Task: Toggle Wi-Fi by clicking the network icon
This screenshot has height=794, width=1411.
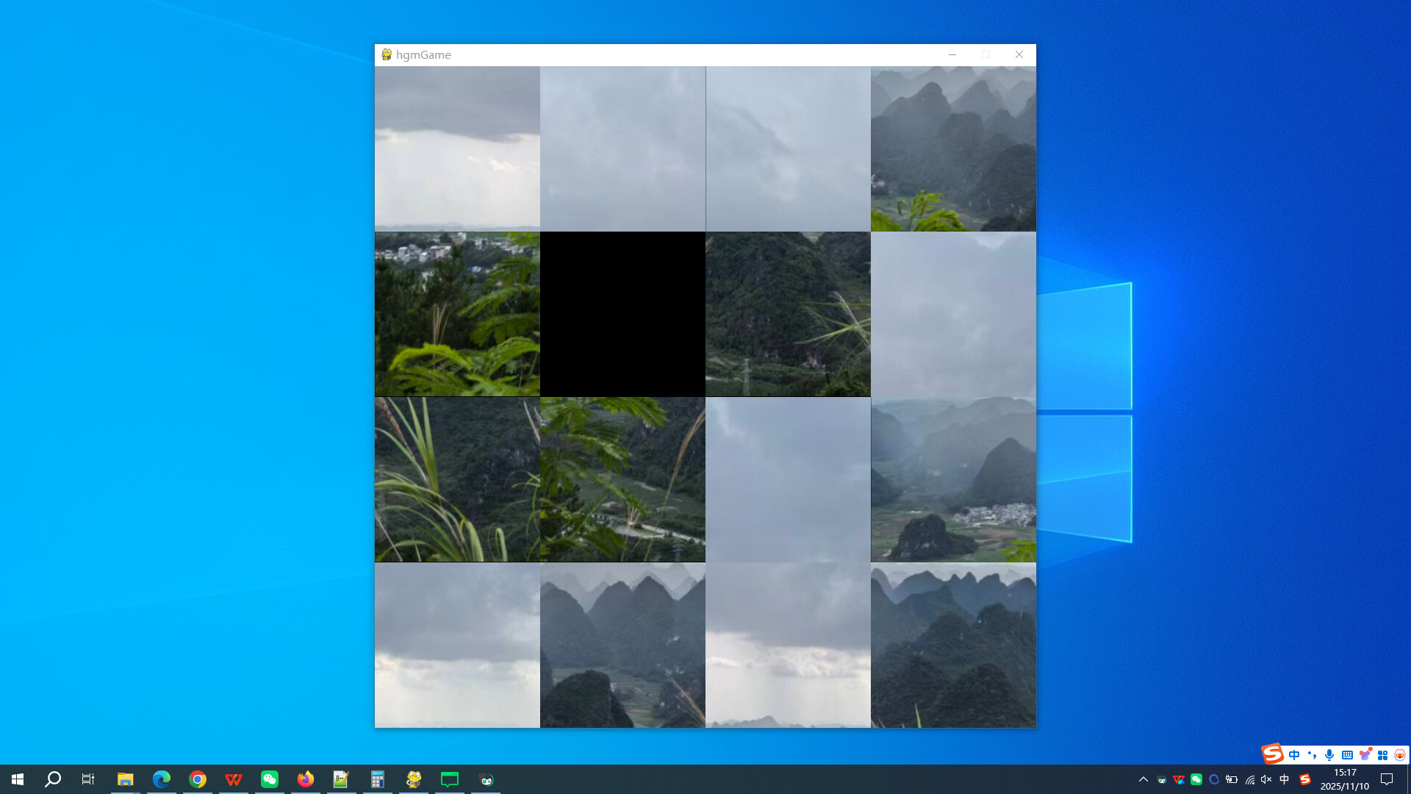Action: tap(1252, 779)
